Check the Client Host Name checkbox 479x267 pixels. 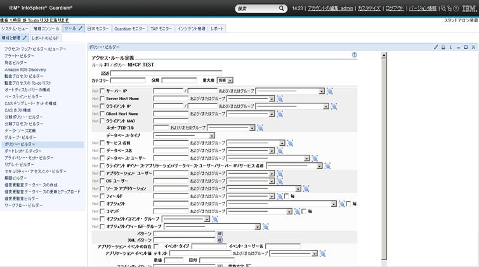tap(102, 114)
